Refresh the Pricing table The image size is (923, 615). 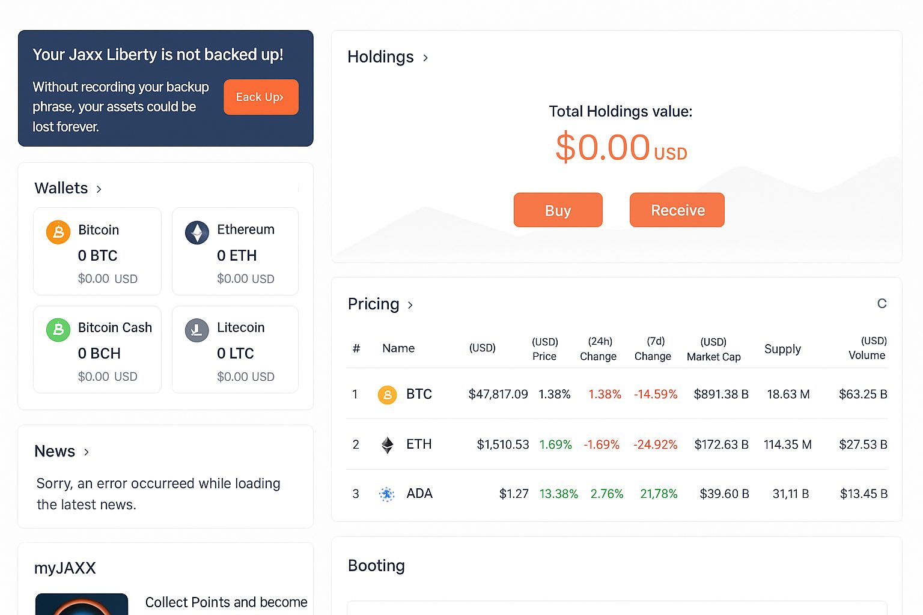point(882,304)
